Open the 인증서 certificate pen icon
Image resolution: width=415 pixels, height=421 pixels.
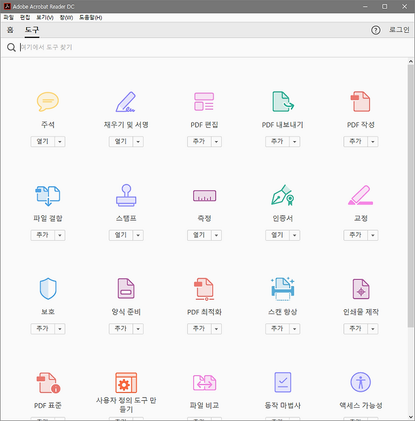pyautogui.click(x=283, y=195)
